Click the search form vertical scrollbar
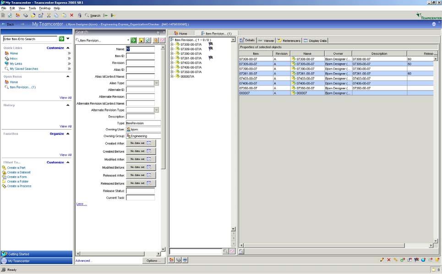442x274 pixels. pyautogui.click(x=163, y=109)
